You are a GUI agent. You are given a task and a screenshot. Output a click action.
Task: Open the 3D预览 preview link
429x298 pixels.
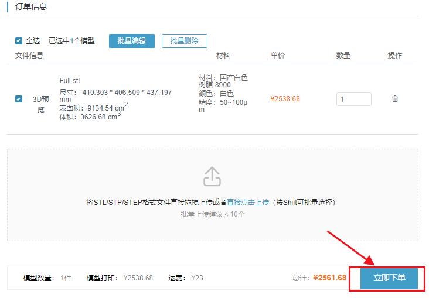[x=41, y=104]
